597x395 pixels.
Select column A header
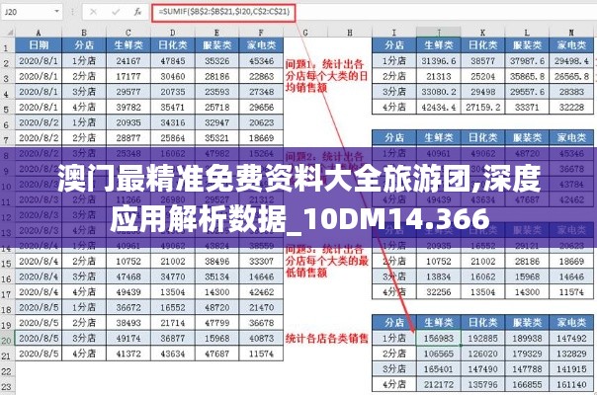(40, 32)
